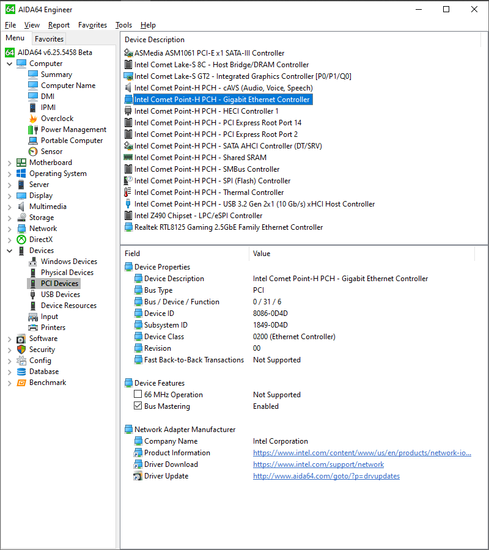Select the SMBus Controller row
Viewport: 489px width, 550px height.
tap(207, 169)
